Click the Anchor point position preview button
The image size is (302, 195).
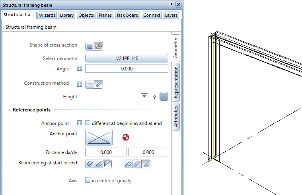[x=99, y=138]
